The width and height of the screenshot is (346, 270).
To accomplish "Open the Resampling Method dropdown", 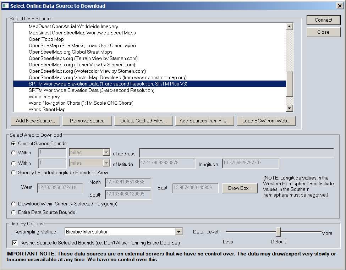I will click(x=179, y=232).
